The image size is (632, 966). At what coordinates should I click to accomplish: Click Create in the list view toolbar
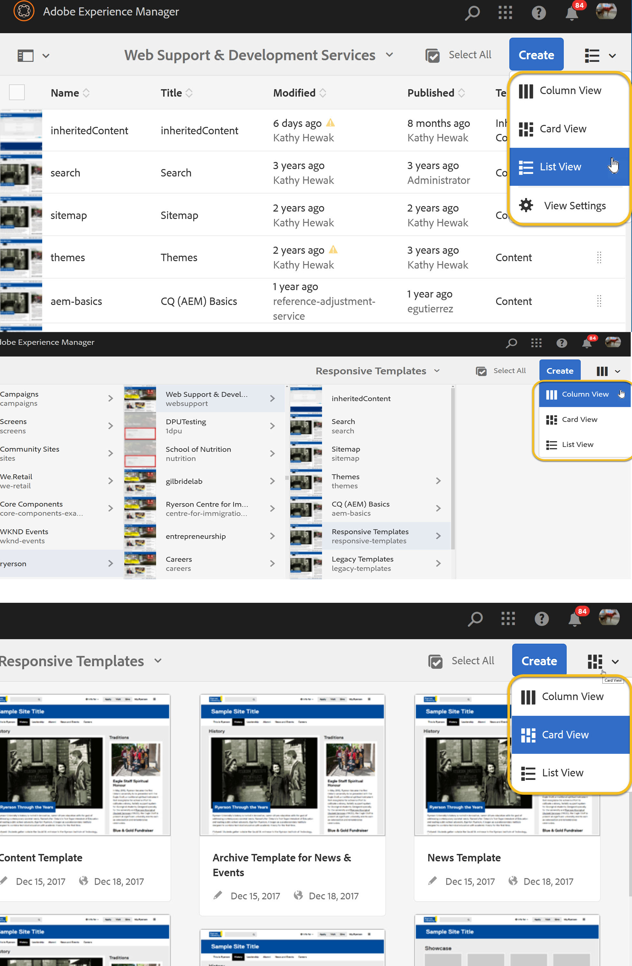pyautogui.click(x=536, y=54)
